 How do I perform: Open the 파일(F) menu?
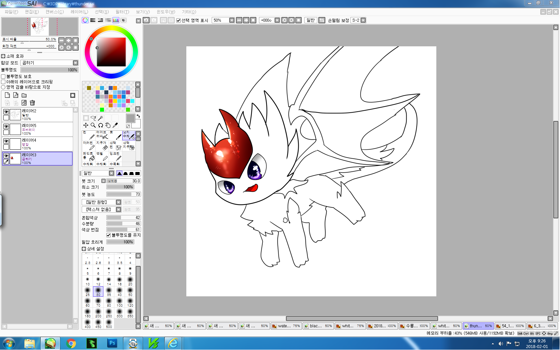point(11,12)
